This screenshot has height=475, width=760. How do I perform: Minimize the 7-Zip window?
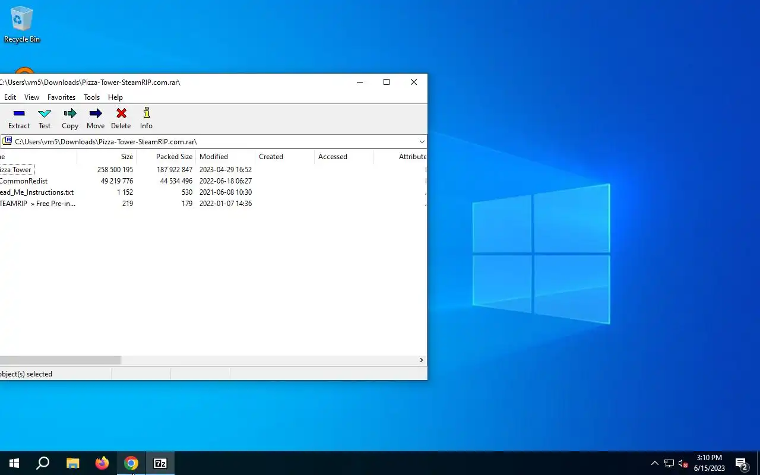[359, 82]
